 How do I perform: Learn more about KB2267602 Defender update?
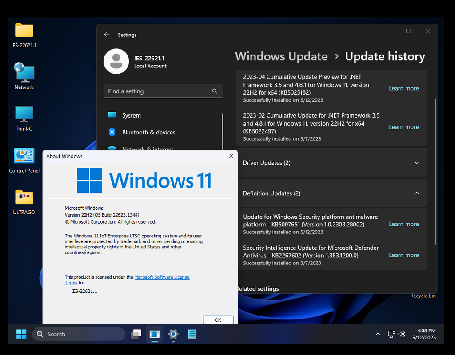[x=403, y=255]
